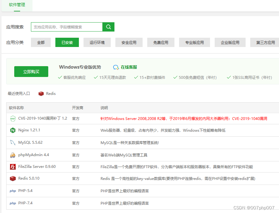Switch to 运行环境 category
279x213 pixels.
[97, 42]
